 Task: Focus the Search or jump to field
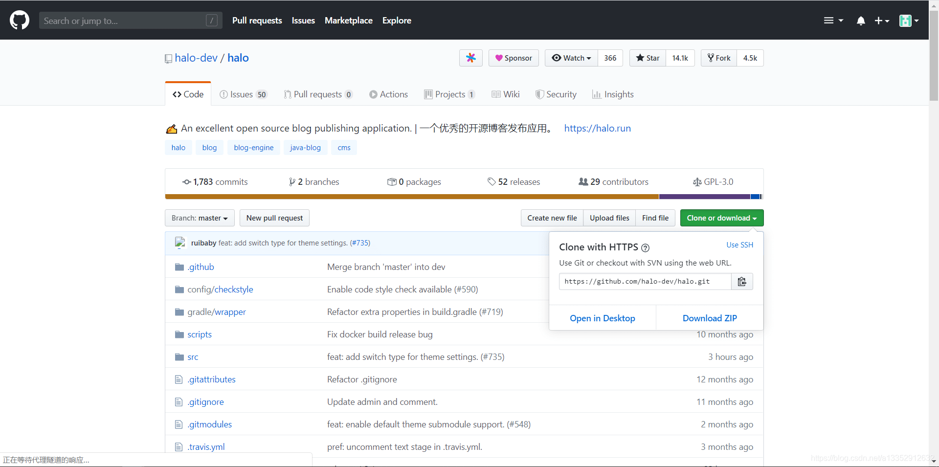tap(131, 21)
